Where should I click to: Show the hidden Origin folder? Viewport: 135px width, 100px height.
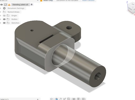click(x=4, y=16)
